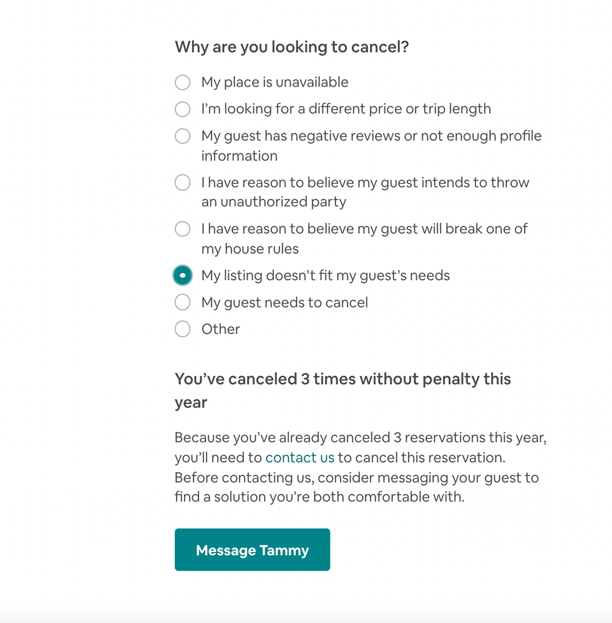Click the "My place is unavailable" label text

point(274,82)
